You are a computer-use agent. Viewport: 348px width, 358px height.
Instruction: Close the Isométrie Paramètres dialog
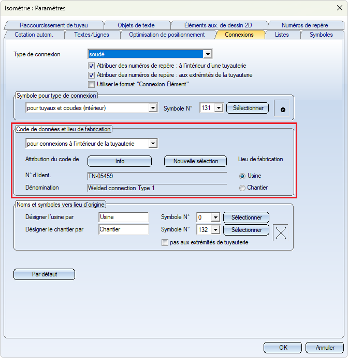340,8
